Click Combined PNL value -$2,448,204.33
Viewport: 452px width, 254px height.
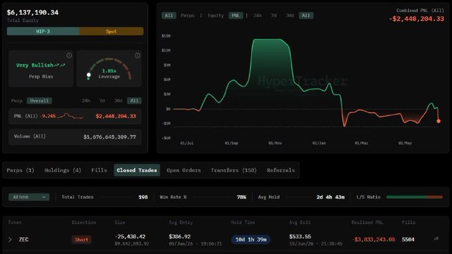[416, 19]
